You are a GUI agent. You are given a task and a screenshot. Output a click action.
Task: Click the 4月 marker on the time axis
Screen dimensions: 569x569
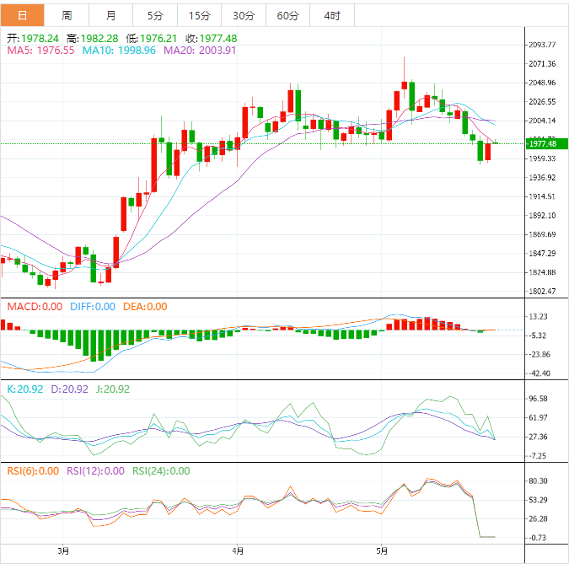238,551
